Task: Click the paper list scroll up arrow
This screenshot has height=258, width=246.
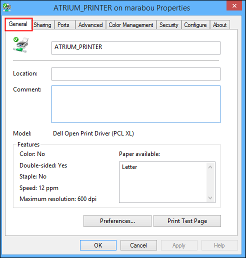Action: click(210, 167)
